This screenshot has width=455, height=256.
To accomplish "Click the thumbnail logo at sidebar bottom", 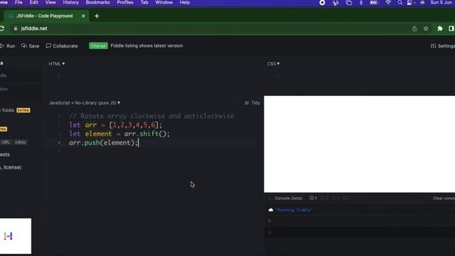I will point(8,236).
